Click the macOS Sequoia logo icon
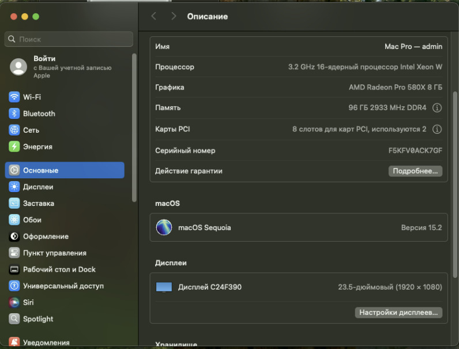The height and width of the screenshot is (349, 459). pyautogui.click(x=164, y=227)
